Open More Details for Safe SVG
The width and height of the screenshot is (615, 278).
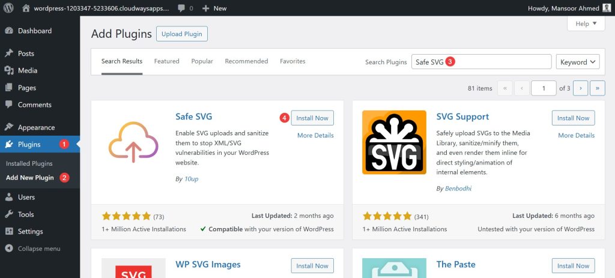pos(315,135)
